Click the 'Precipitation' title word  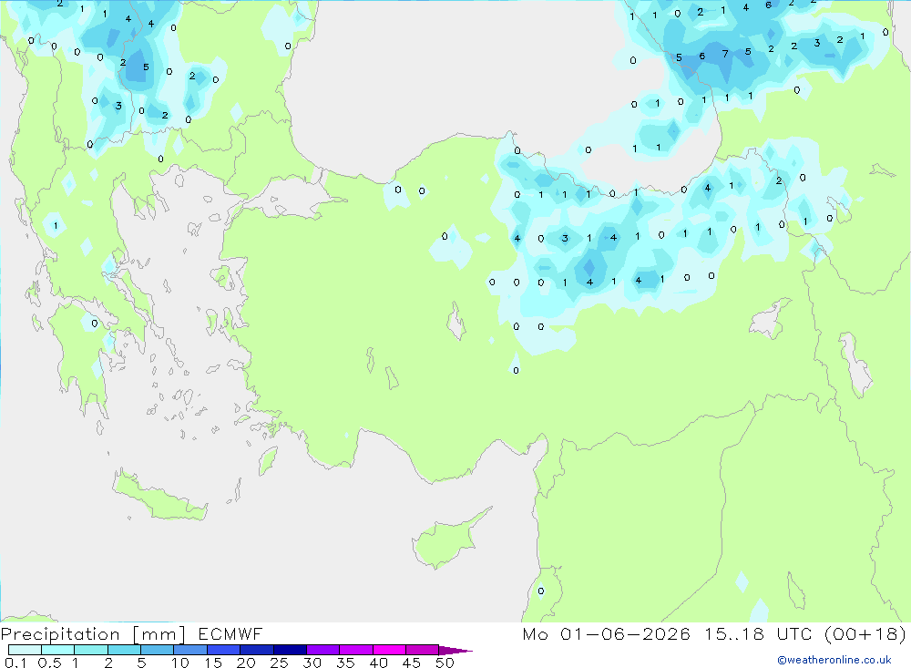pos(60,634)
